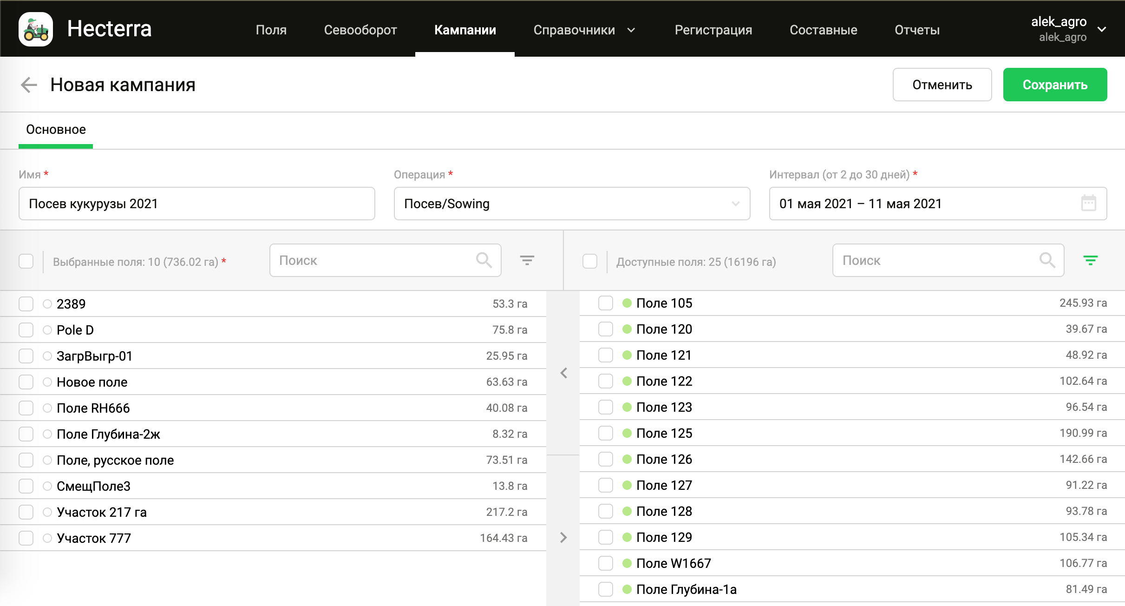The image size is (1125, 606).
Task: Move fields left with the left chevron arrow
Action: click(x=563, y=373)
